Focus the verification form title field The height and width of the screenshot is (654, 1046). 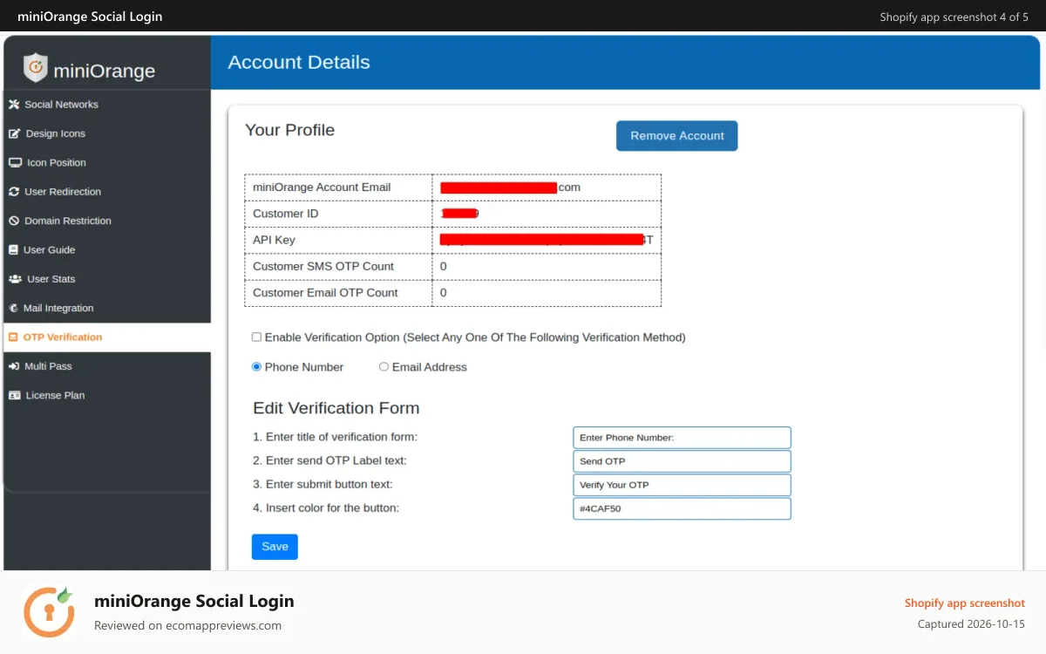click(682, 438)
